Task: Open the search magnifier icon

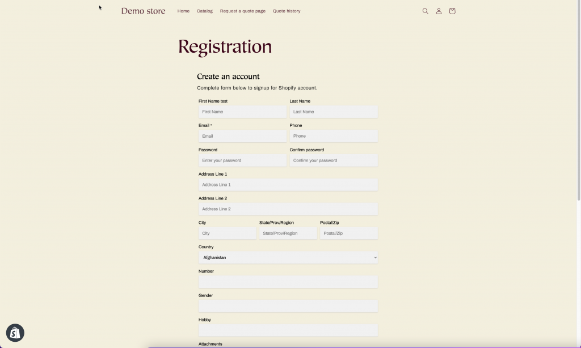Action: tap(425, 11)
